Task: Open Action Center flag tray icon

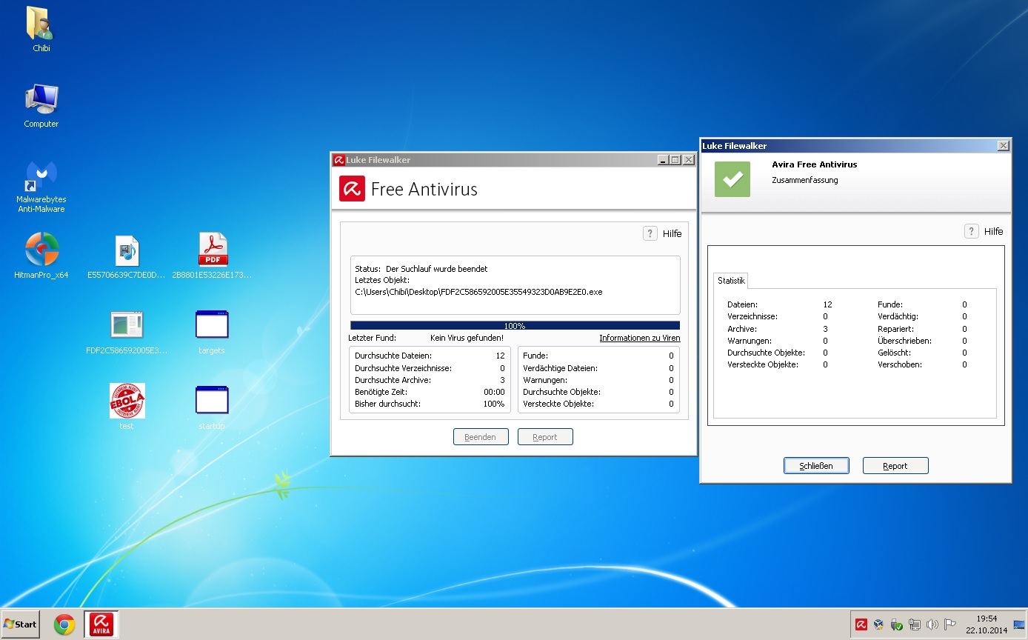Action: (950, 624)
